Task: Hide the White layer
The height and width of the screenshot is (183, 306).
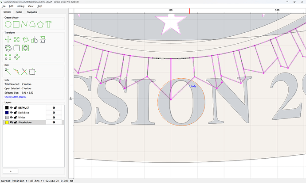Action: pos(12,118)
